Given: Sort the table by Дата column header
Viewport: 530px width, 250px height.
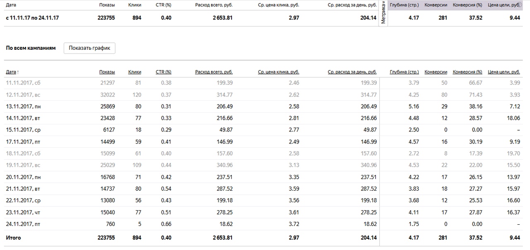Looking at the screenshot, I should [x=11, y=72].
